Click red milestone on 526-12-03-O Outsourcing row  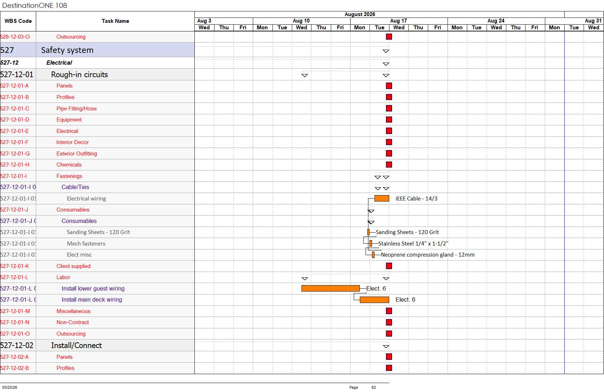(x=389, y=37)
